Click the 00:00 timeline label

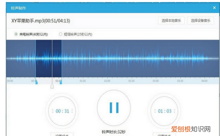[x=10, y=81]
